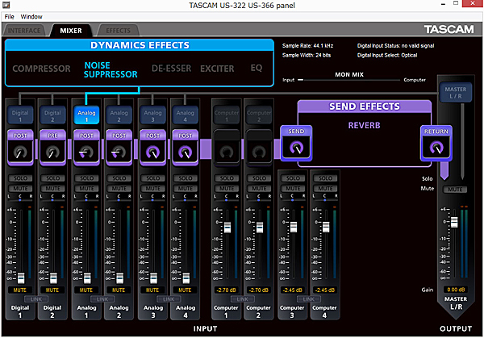This screenshot has height=338, width=484.
Task: Click the Analog 4 send level knob
Action: [186, 152]
